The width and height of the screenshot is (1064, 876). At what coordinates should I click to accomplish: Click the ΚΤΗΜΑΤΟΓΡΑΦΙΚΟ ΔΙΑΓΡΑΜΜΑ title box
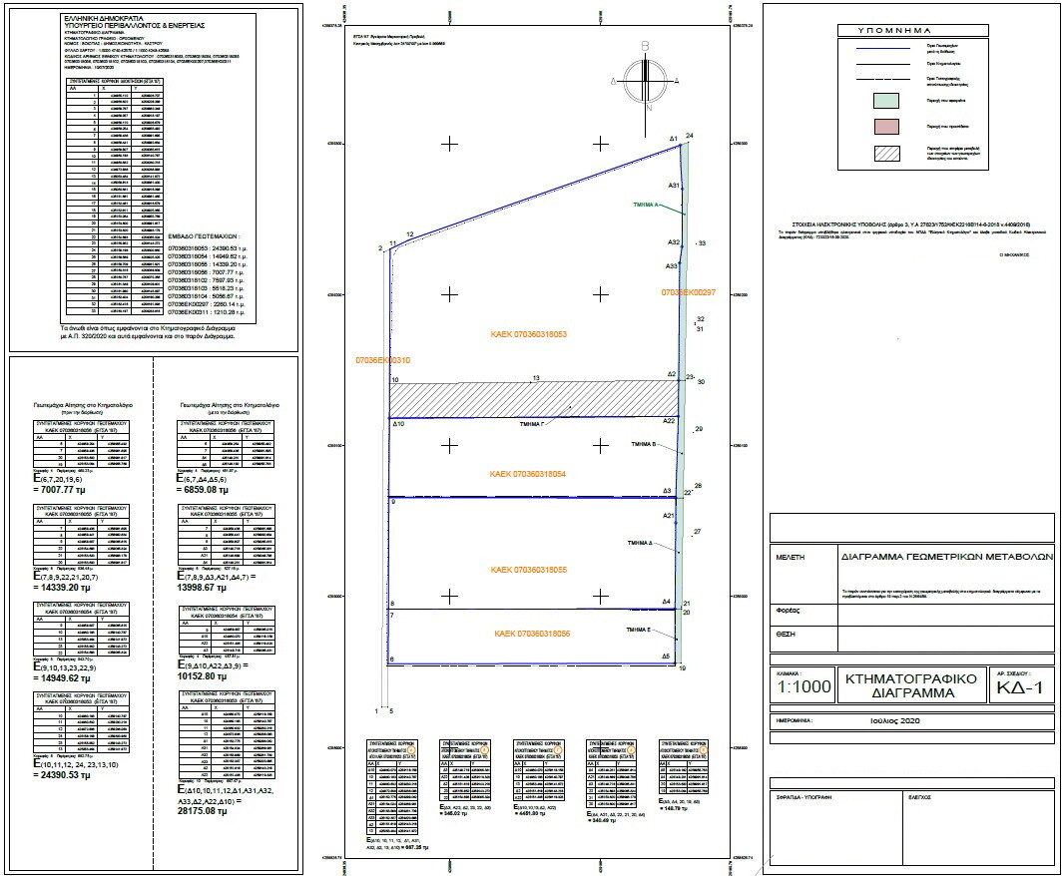(912, 686)
